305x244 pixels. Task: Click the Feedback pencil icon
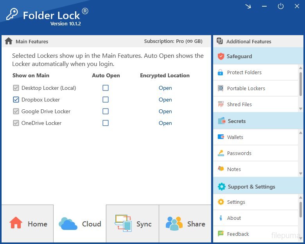pyautogui.click(x=221, y=233)
